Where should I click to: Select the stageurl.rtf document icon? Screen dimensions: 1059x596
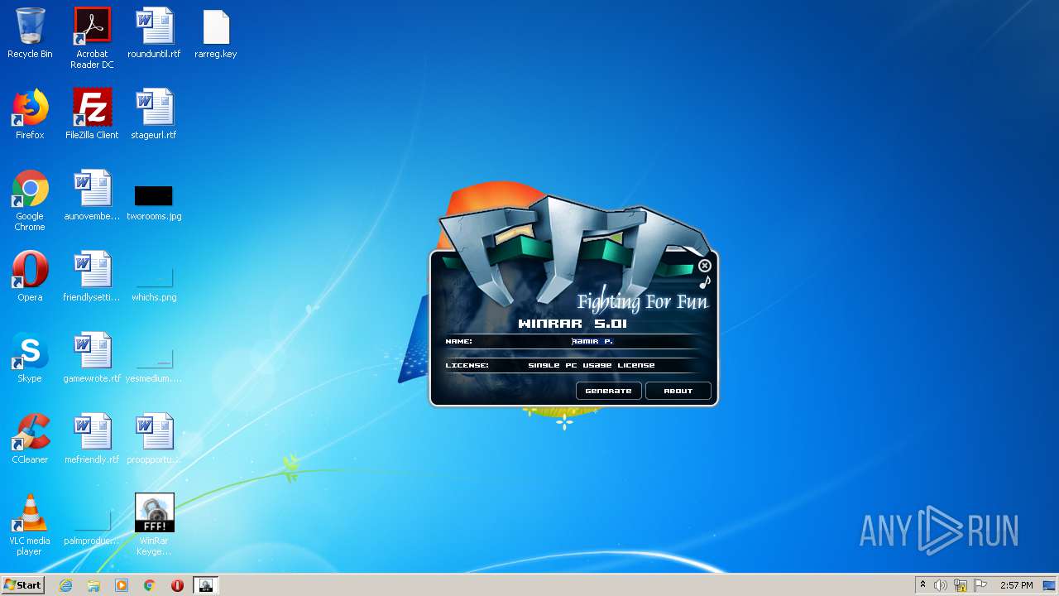click(x=154, y=114)
